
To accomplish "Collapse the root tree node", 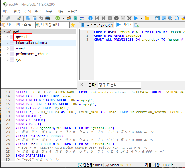I will pos(4,31).
